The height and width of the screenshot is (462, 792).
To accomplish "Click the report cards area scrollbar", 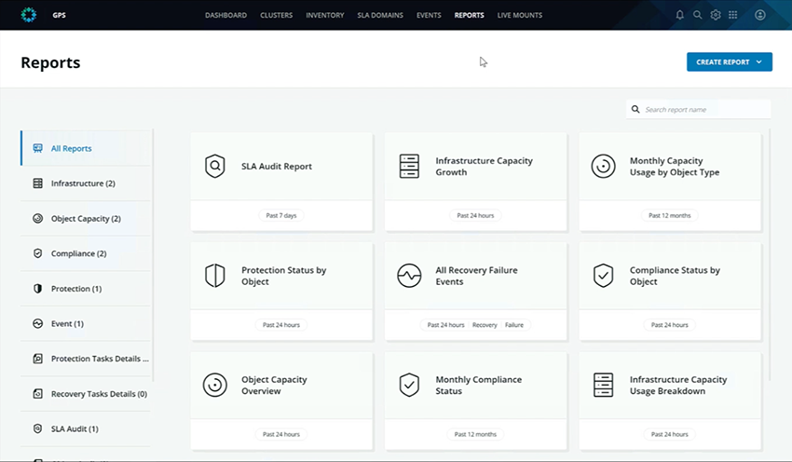I will pos(770,255).
